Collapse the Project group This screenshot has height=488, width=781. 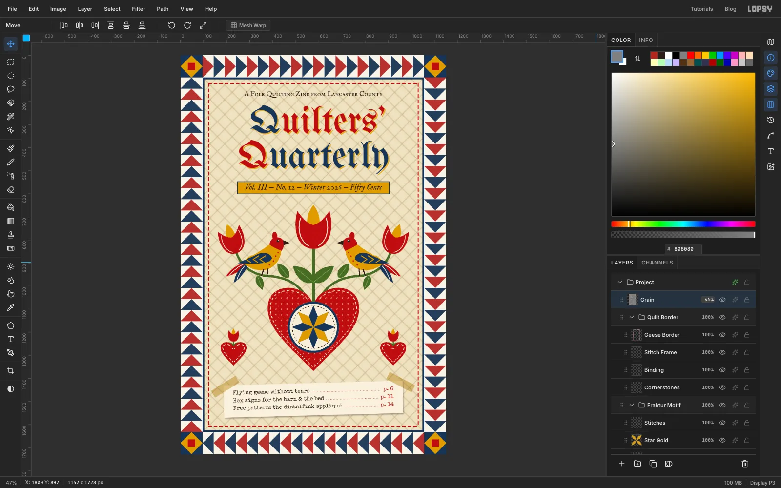coord(620,282)
